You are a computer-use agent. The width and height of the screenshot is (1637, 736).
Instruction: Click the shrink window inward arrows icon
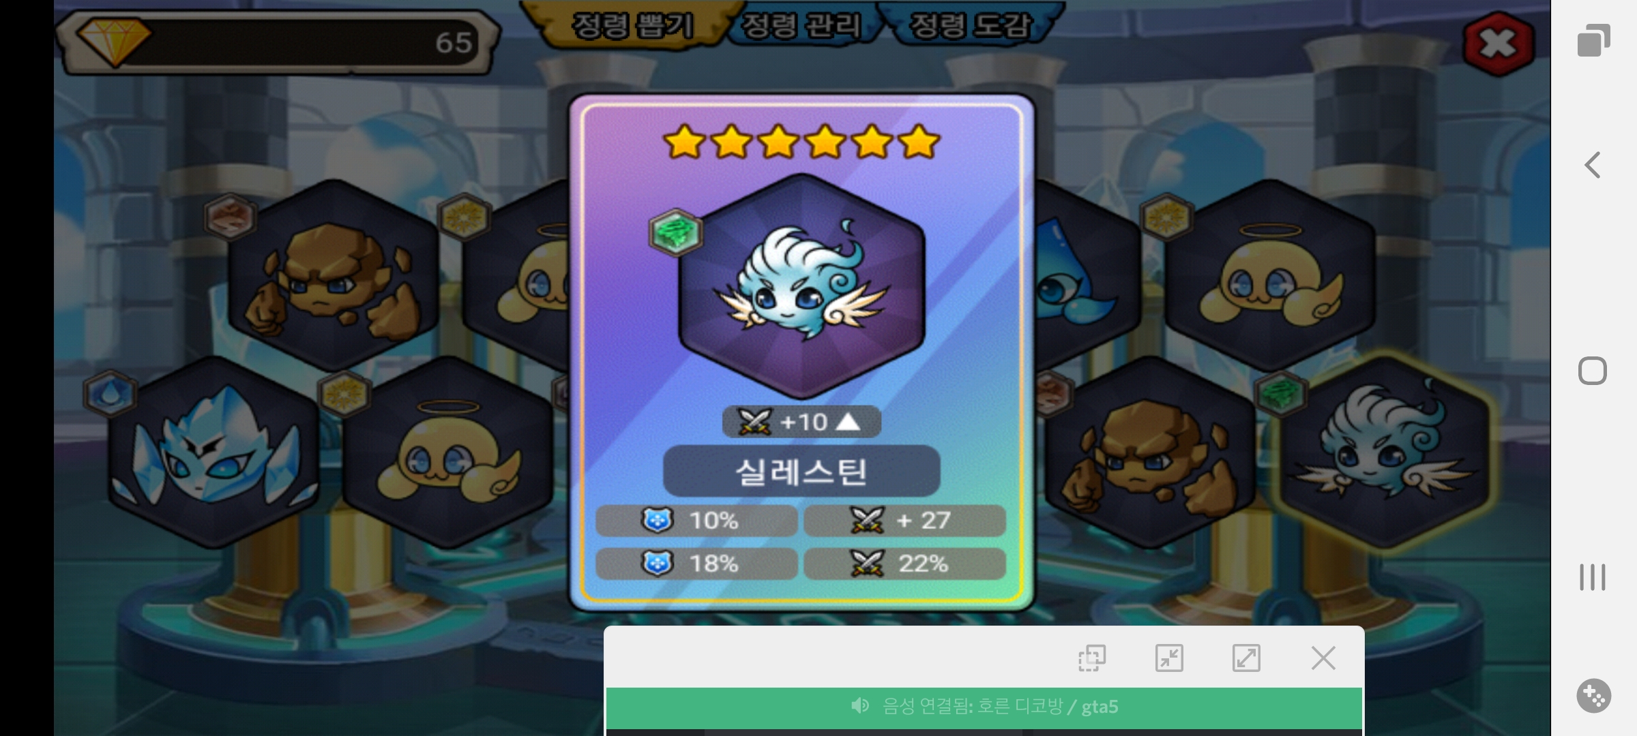click(1169, 658)
